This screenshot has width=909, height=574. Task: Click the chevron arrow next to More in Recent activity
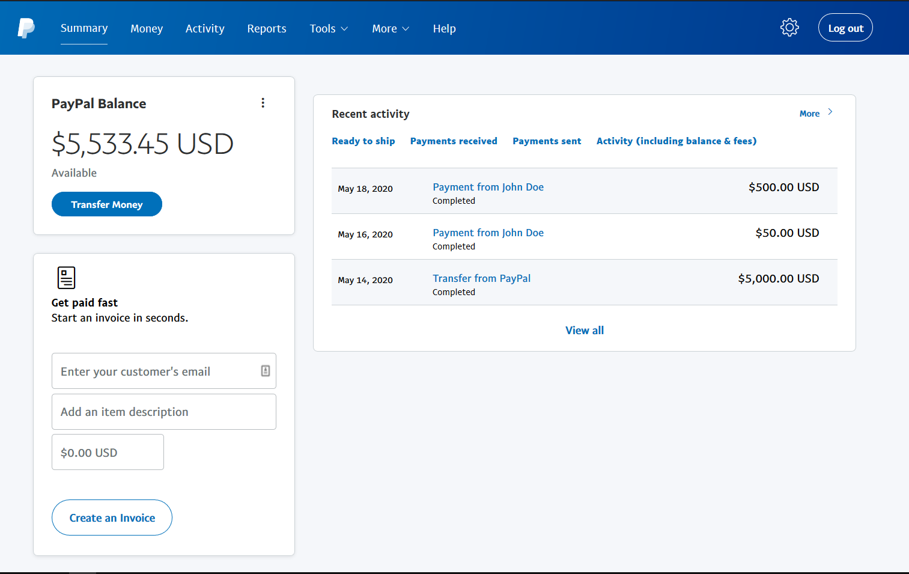[x=830, y=112]
